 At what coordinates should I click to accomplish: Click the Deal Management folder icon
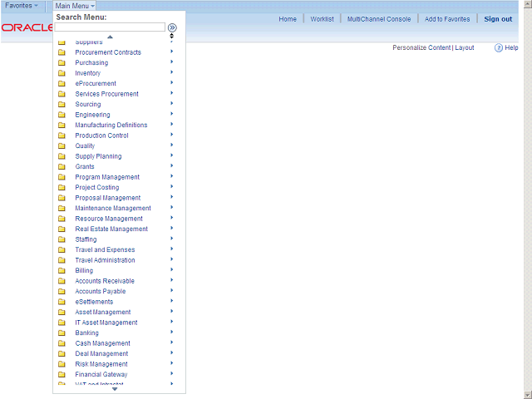[x=62, y=353]
